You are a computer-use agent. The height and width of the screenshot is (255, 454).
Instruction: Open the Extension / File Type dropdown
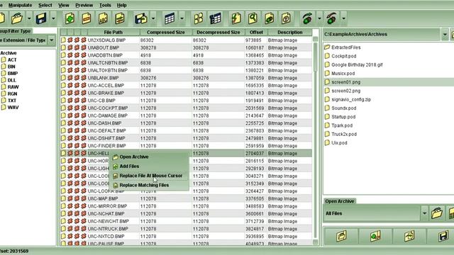[52, 40]
